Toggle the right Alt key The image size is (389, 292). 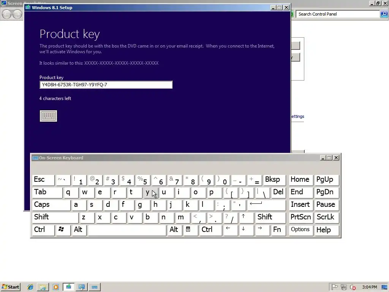click(x=175, y=230)
